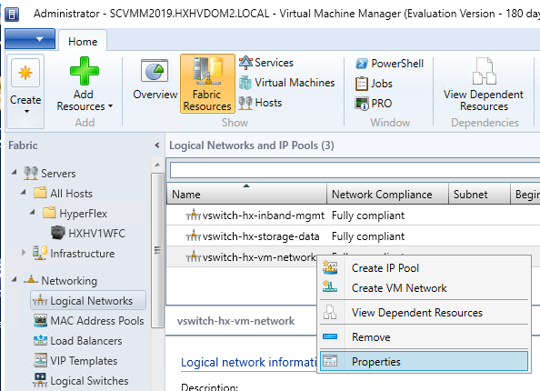Click Fully compliant for vswitch-hx-storage-data

(x=368, y=236)
